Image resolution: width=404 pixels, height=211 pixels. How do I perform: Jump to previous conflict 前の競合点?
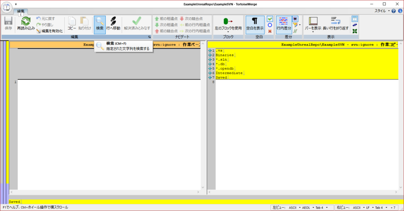point(166,31)
